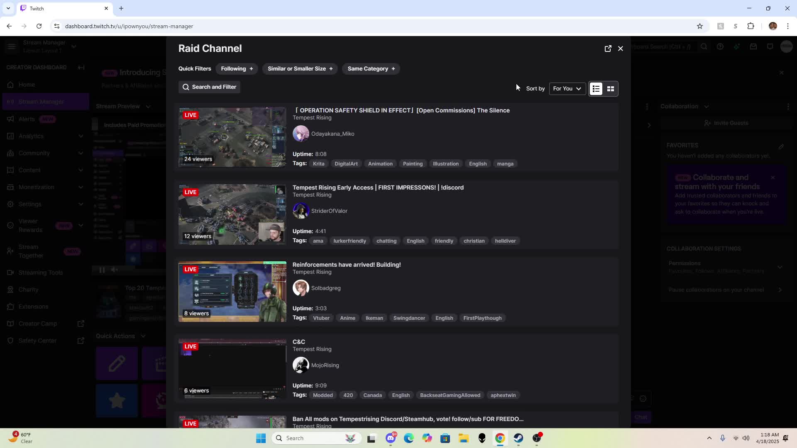This screenshot has width=797, height=448.
Task: Click the lurkerfriendly tag
Action: pos(350,241)
